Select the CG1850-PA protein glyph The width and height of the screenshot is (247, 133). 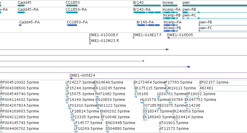(72, 25)
